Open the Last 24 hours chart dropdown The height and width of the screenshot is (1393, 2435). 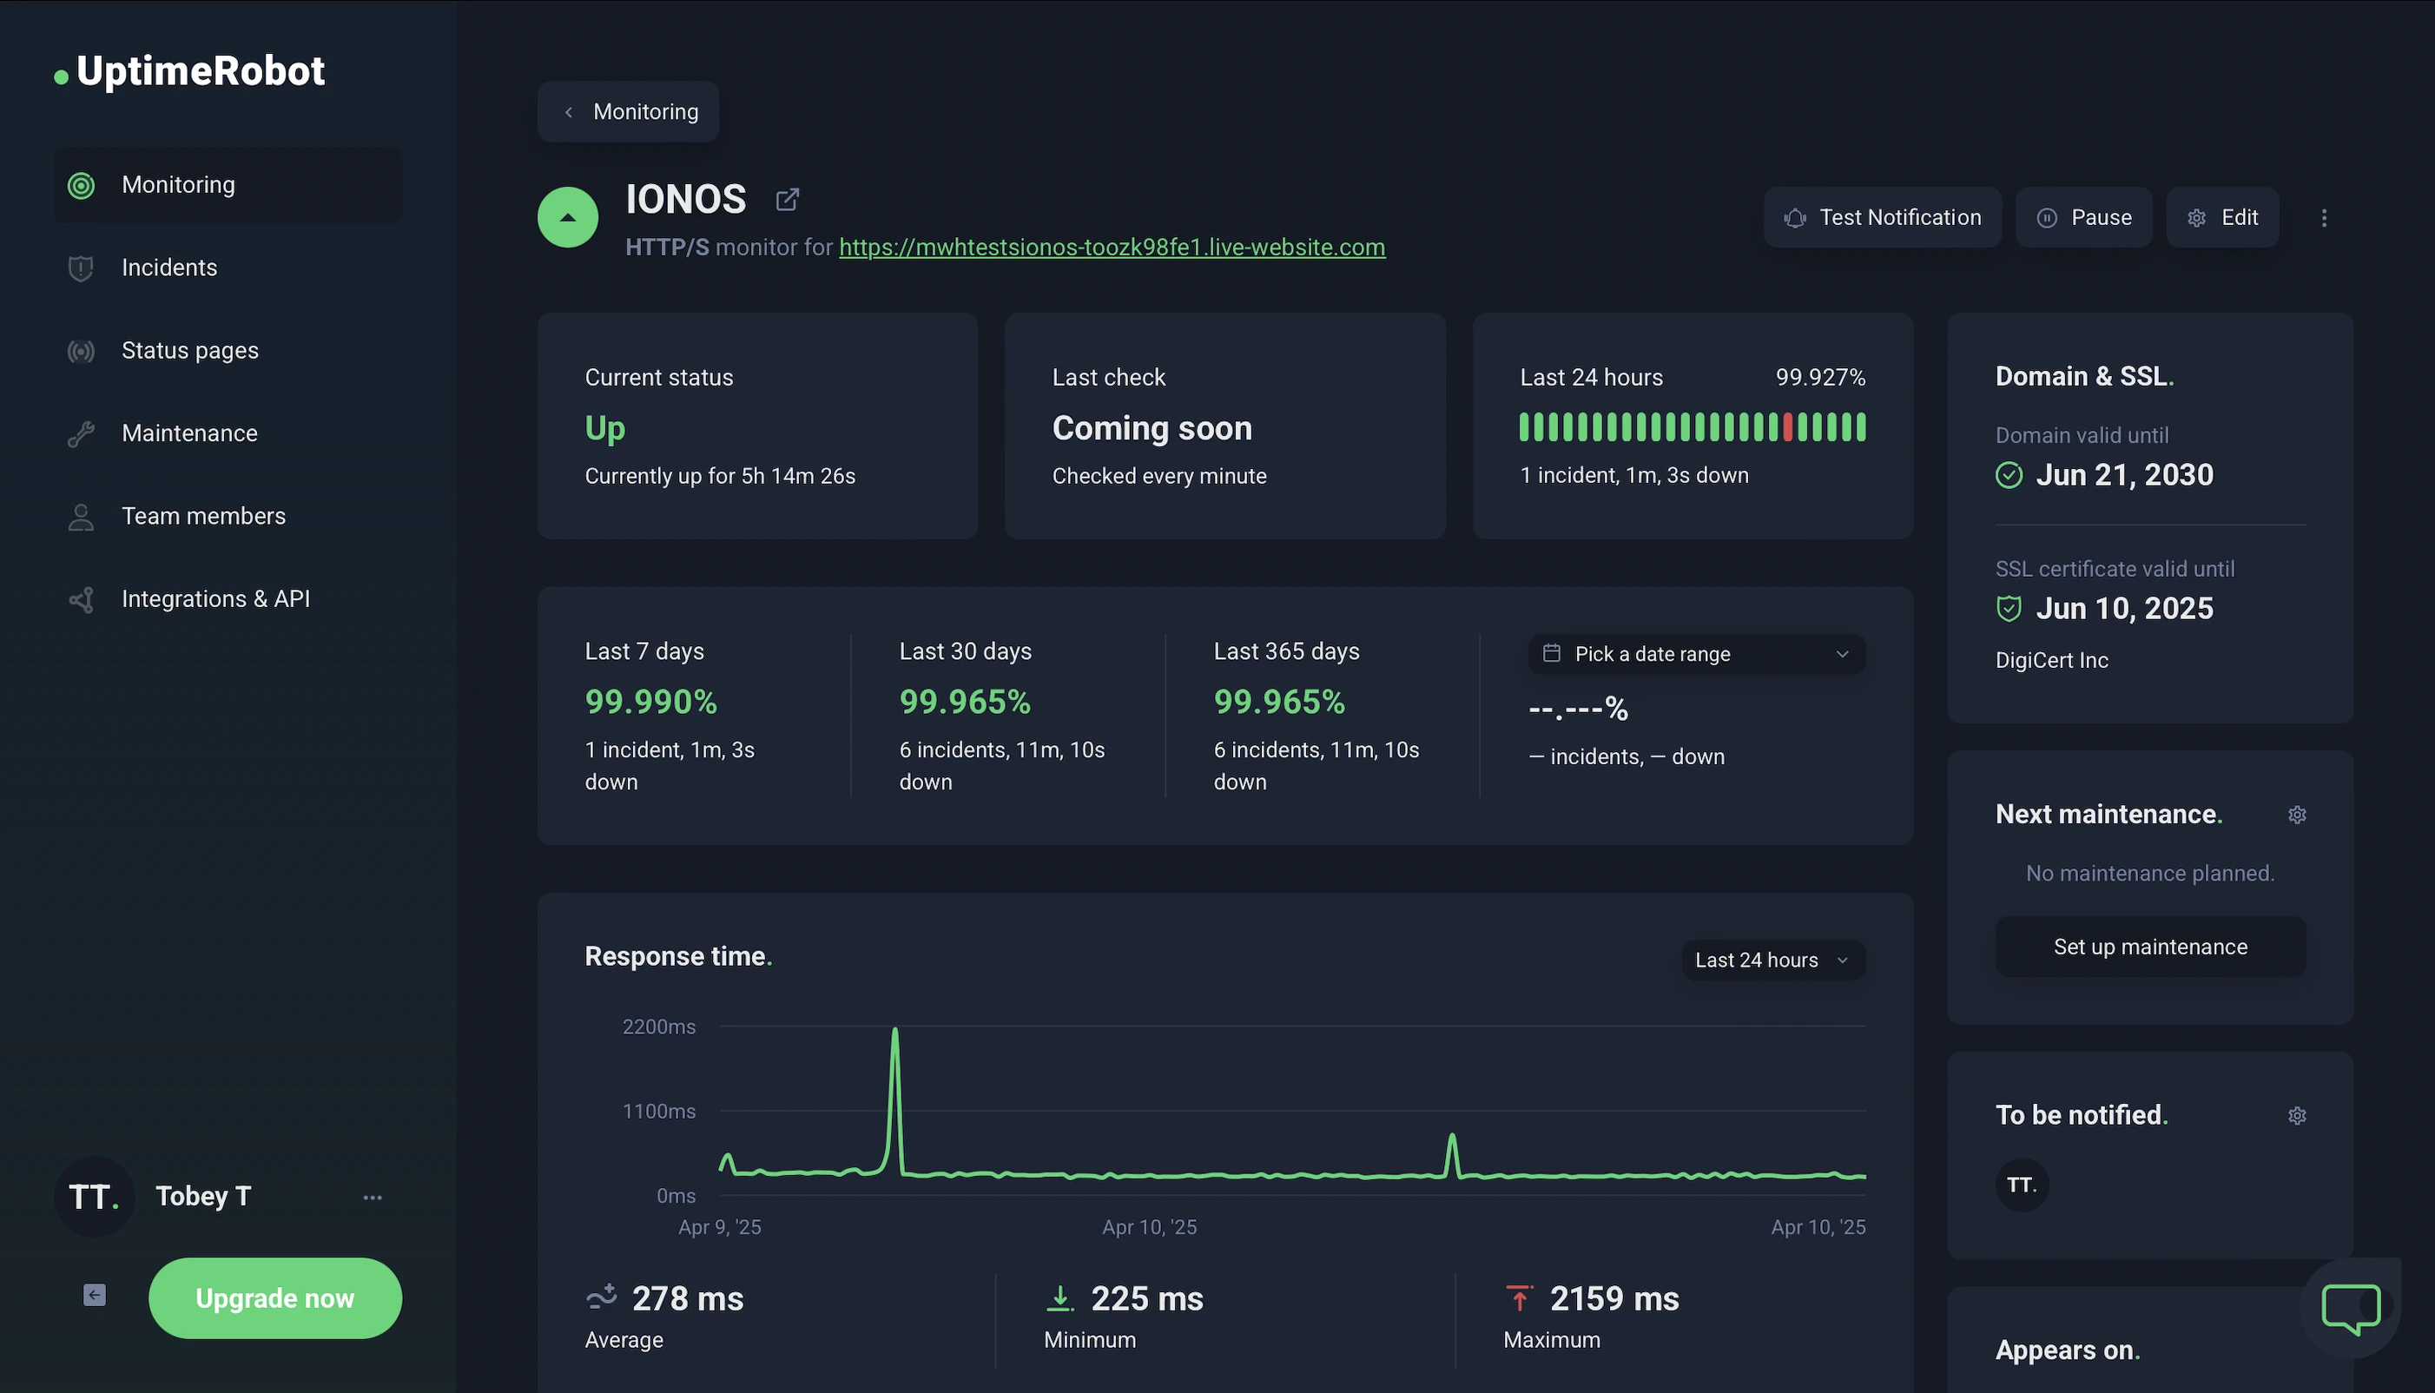[x=1772, y=961]
